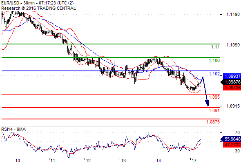Select date marker 13 on time axis
This screenshot has height=163, width=241.
click(x=123, y=161)
